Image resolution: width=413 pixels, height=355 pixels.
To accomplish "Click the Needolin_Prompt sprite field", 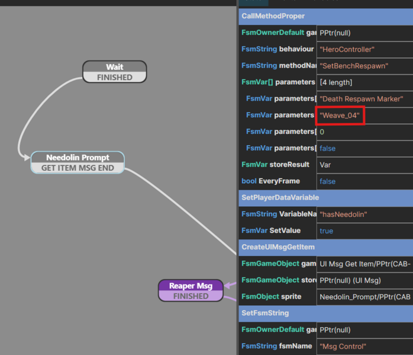I will click(x=364, y=296).
